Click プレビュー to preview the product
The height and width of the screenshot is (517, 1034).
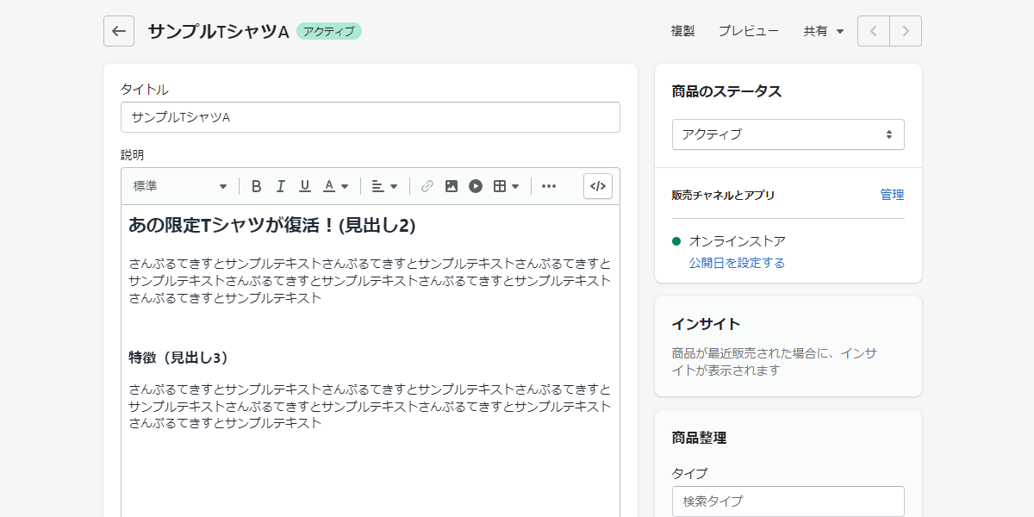[749, 31]
